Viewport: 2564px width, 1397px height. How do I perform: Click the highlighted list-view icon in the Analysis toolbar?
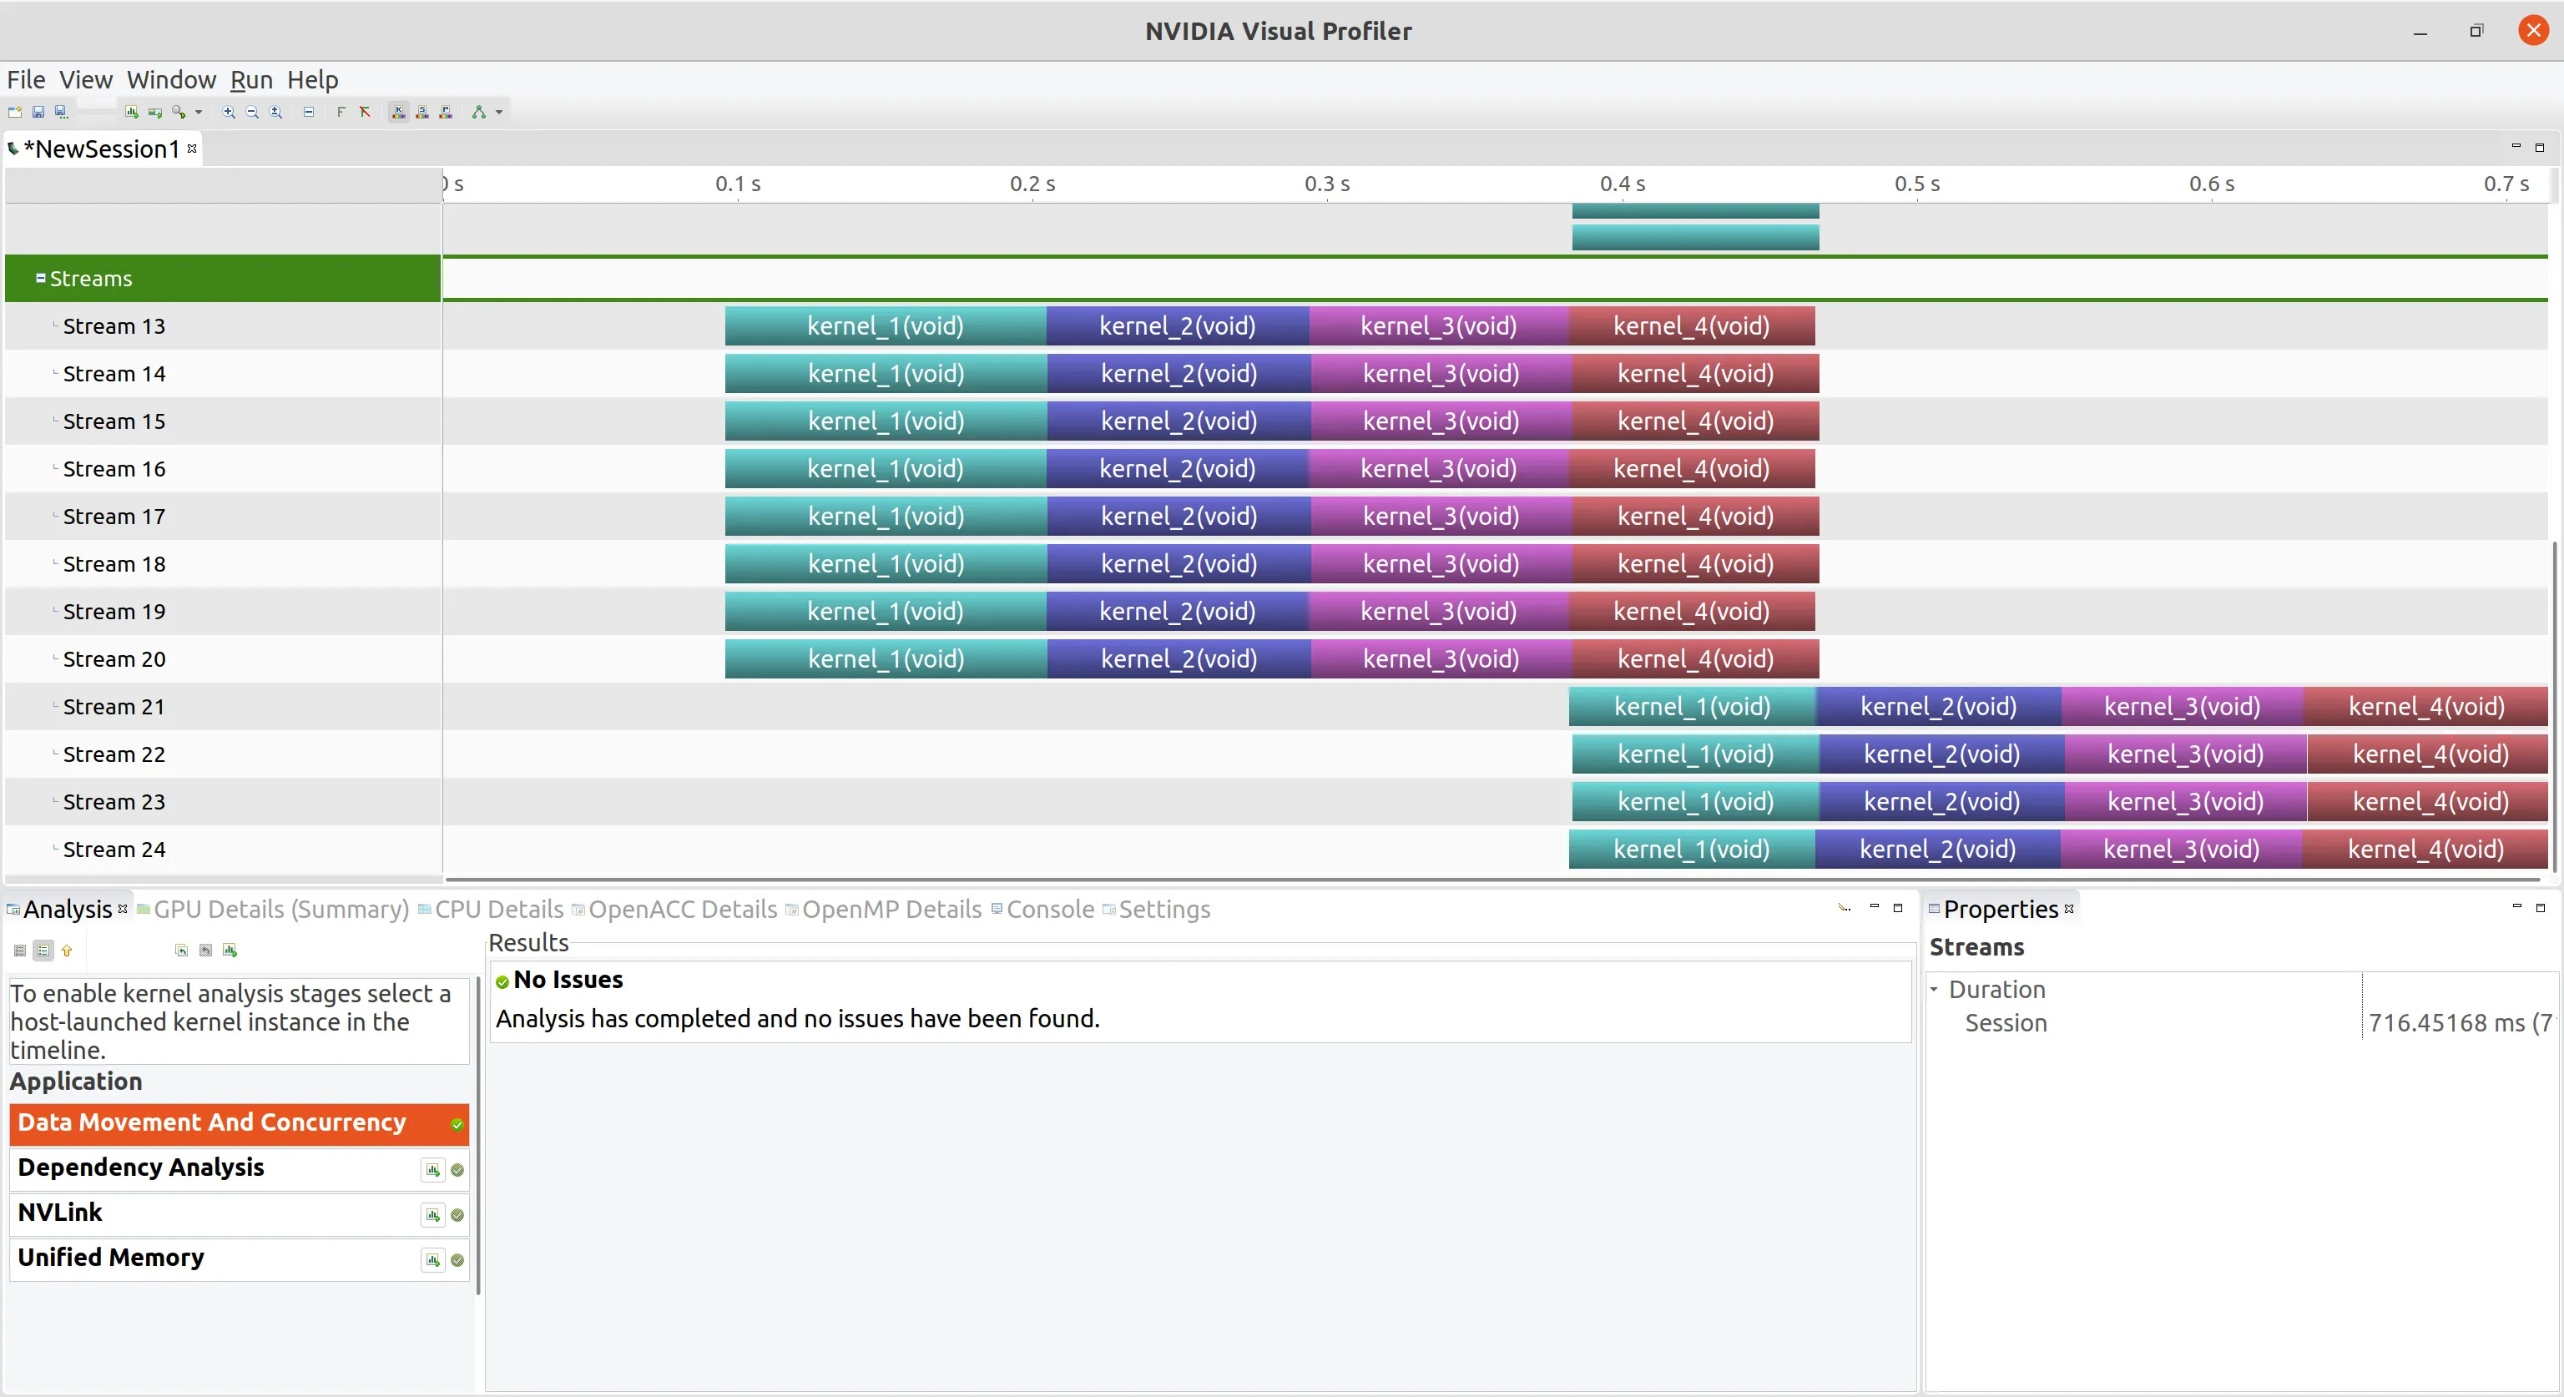click(43, 951)
